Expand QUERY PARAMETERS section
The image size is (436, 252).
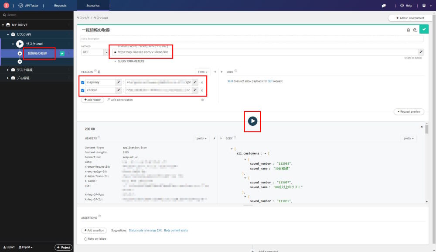(130, 61)
